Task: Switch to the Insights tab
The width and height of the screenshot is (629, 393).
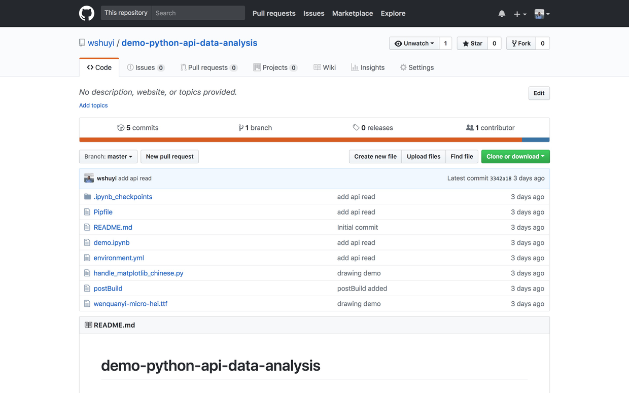Action: click(x=368, y=67)
